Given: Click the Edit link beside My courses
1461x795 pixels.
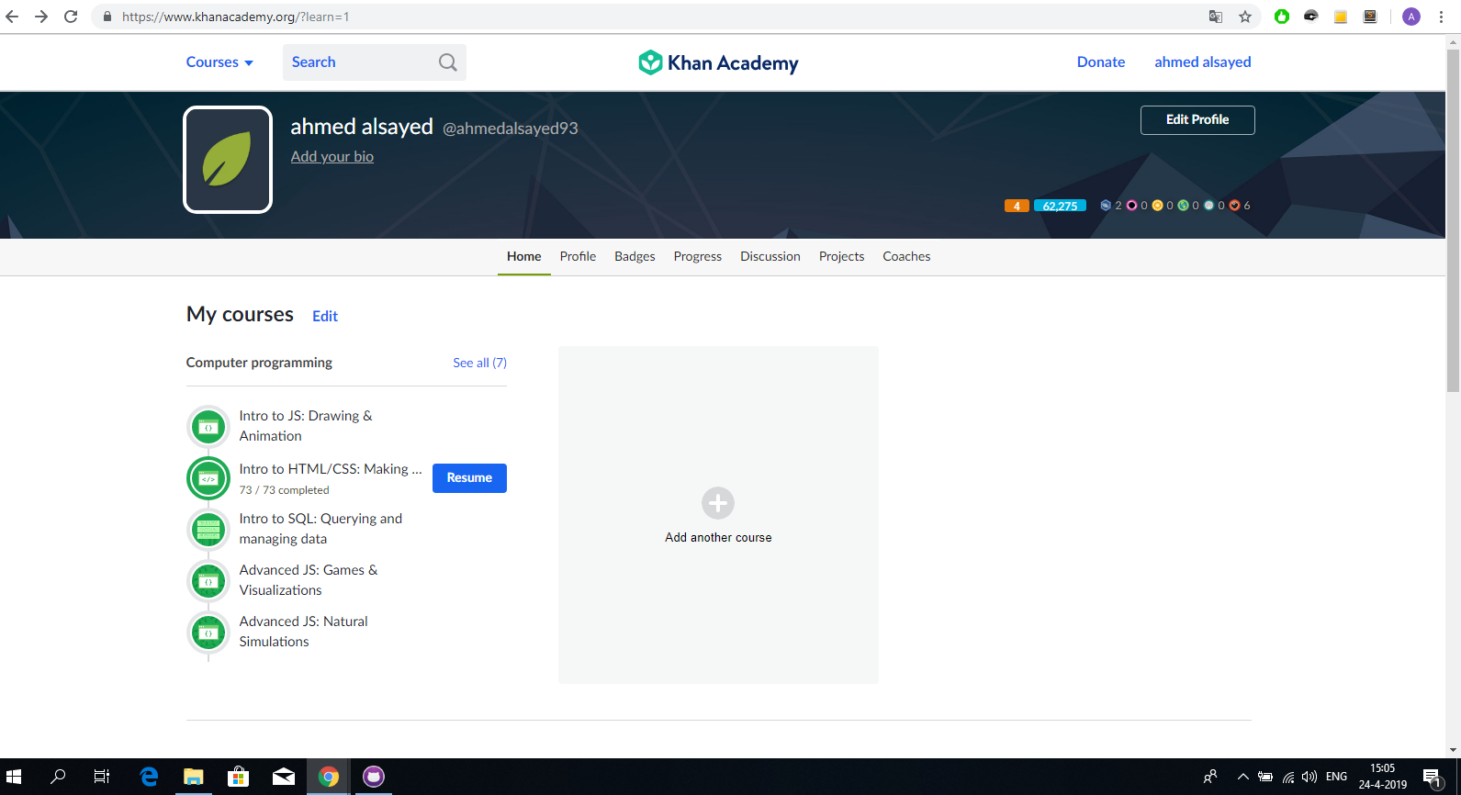Looking at the screenshot, I should (325, 316).
